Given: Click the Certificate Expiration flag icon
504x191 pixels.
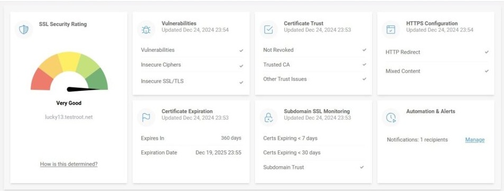Looking at the screenshot, I should tap(146, 117).
